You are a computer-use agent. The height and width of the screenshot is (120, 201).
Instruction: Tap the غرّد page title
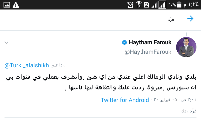[x=171, y=20]
